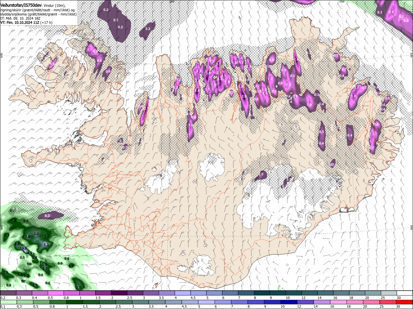
Task: Click the 10.2 rainfall value on the map
Action: [23, 248]
